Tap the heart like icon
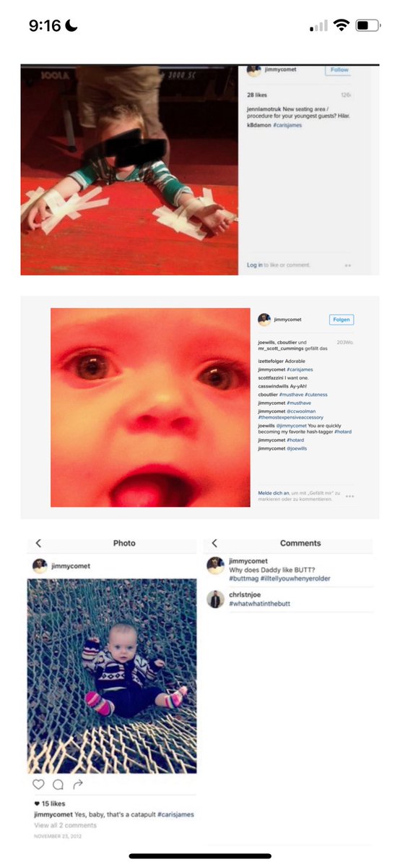400x867 pixels. tap(38, 784)
